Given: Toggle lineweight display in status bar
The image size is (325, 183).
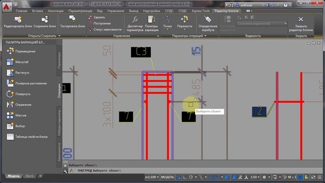Looking at the screenshot, I should coord(227,177).
